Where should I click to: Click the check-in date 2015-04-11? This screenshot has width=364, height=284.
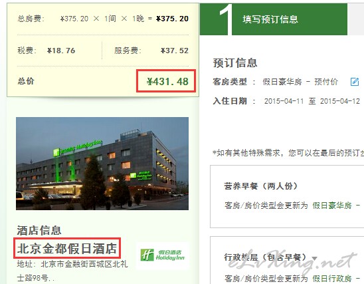pyautogui.click(x=284, y=101)
